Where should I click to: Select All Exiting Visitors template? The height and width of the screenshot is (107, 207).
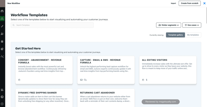tap(168, 70)
